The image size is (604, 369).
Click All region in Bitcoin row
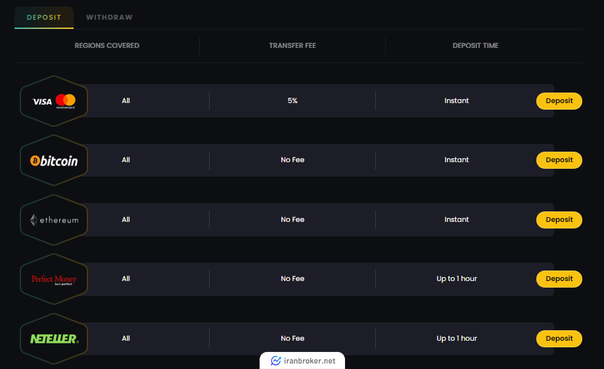point(126,160)
